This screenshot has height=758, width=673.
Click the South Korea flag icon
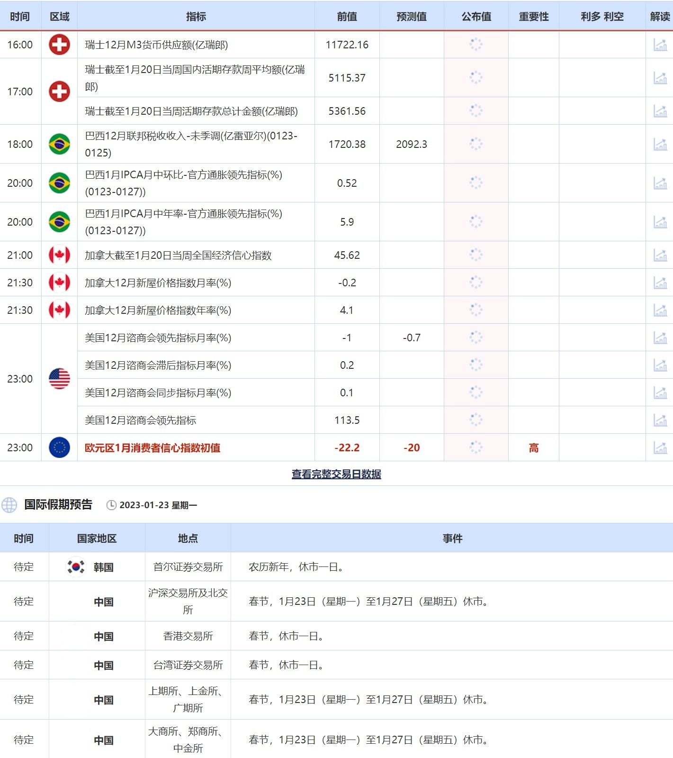pyautogui.click(x=75, y=566)
